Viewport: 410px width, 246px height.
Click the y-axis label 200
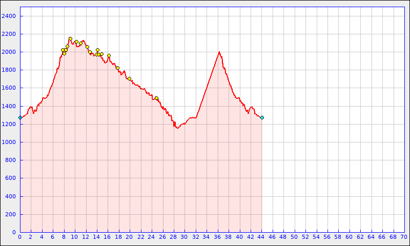[x=11, y=214]
